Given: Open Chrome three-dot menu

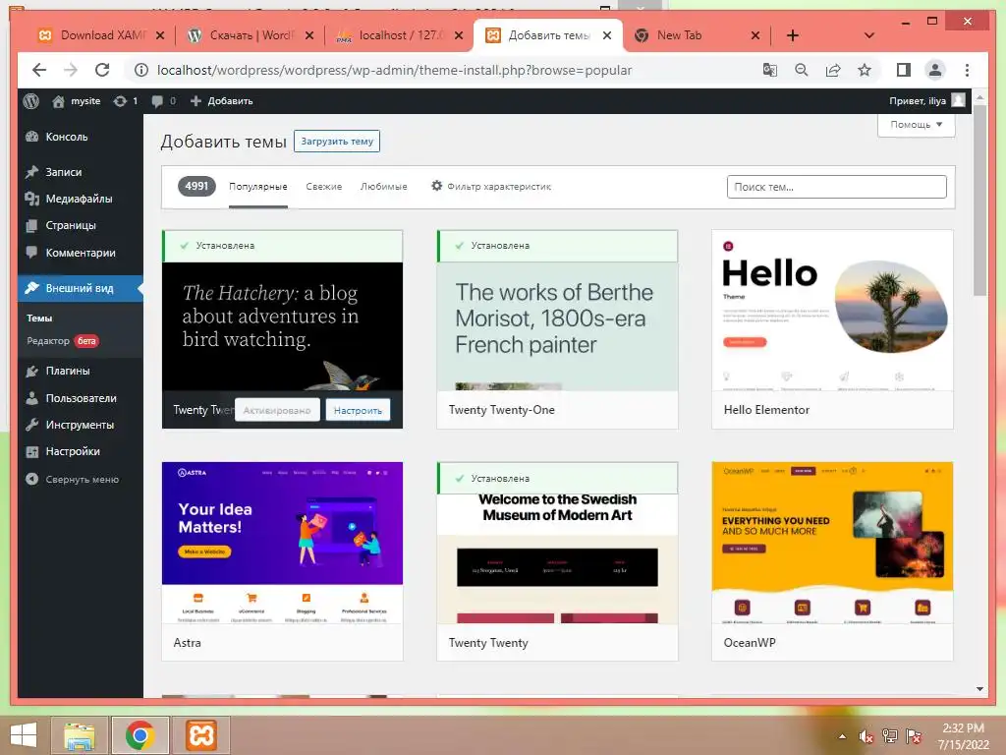Looking at the screenshot, I should coord(967,70).
